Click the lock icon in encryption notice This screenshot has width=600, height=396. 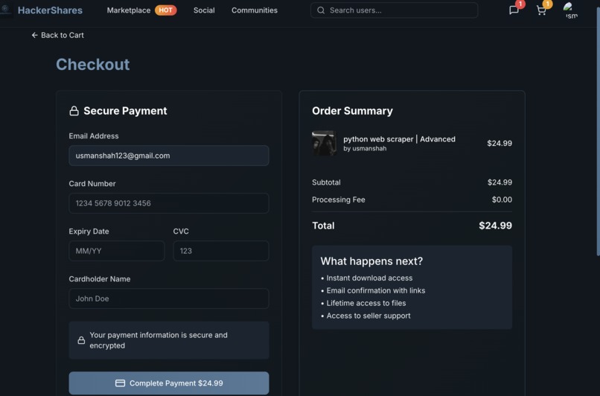pyautogui.click(x=81, y=340)
